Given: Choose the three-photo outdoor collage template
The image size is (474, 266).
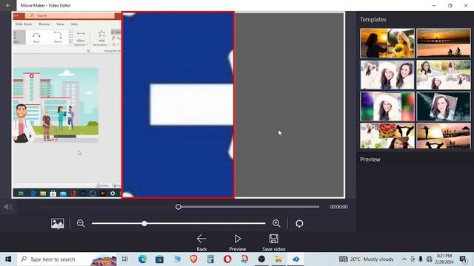Looking at the screenshot, I should coord(444,75).
